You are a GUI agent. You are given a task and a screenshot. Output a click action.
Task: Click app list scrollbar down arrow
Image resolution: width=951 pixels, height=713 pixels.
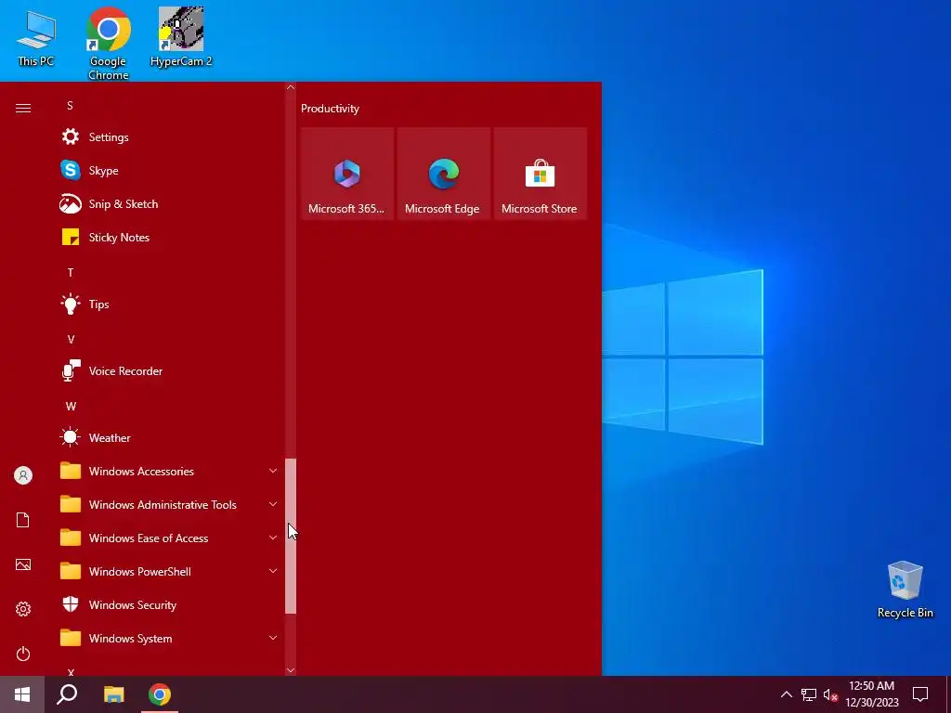[x=291, y=670]
